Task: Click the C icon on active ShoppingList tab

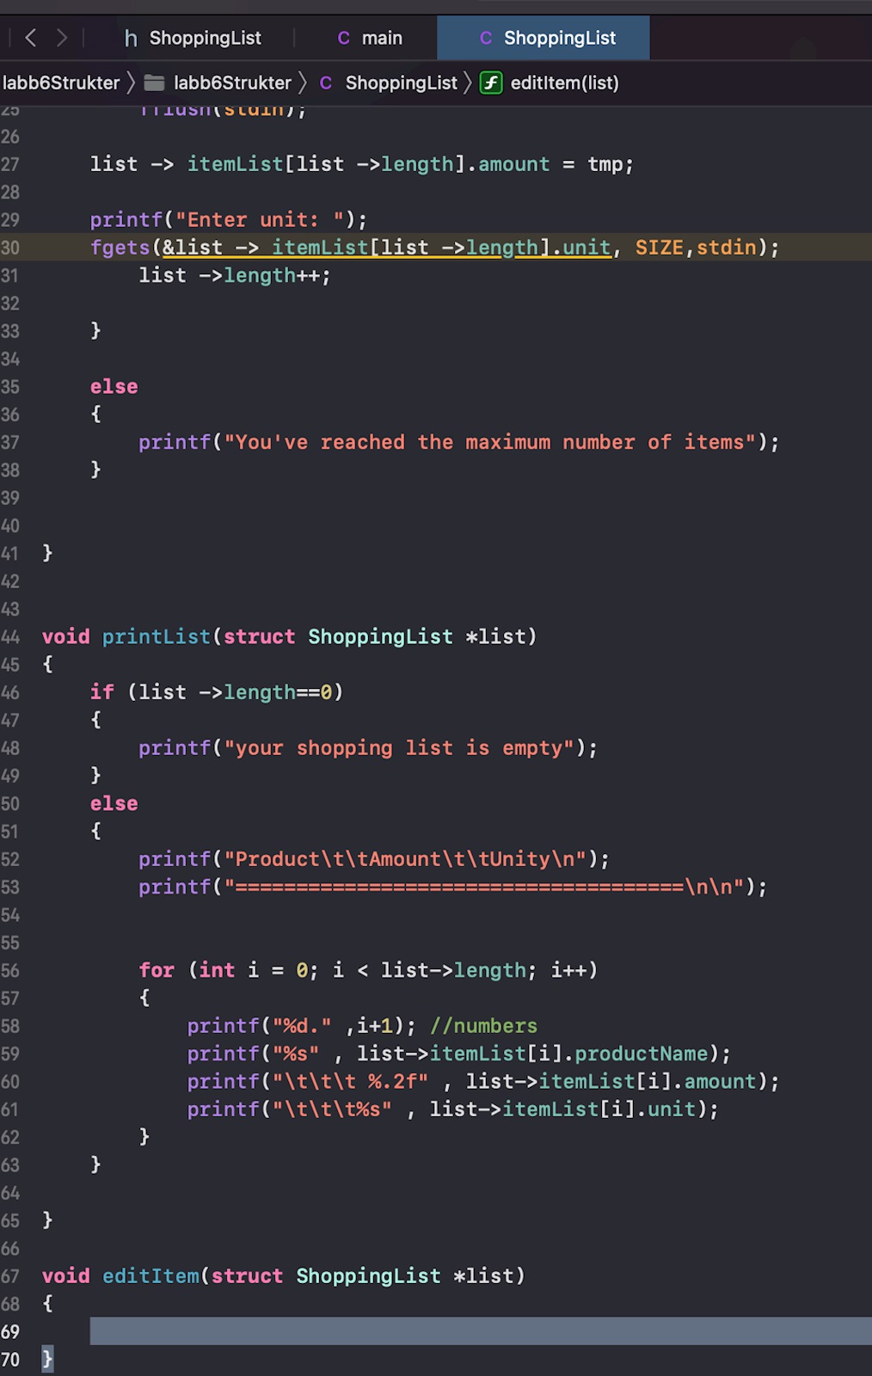Action: [486, 39]
